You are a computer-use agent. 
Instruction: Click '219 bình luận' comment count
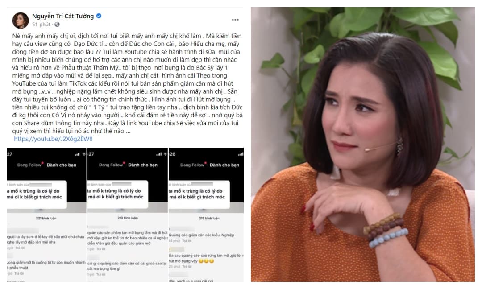coord(128,218)
